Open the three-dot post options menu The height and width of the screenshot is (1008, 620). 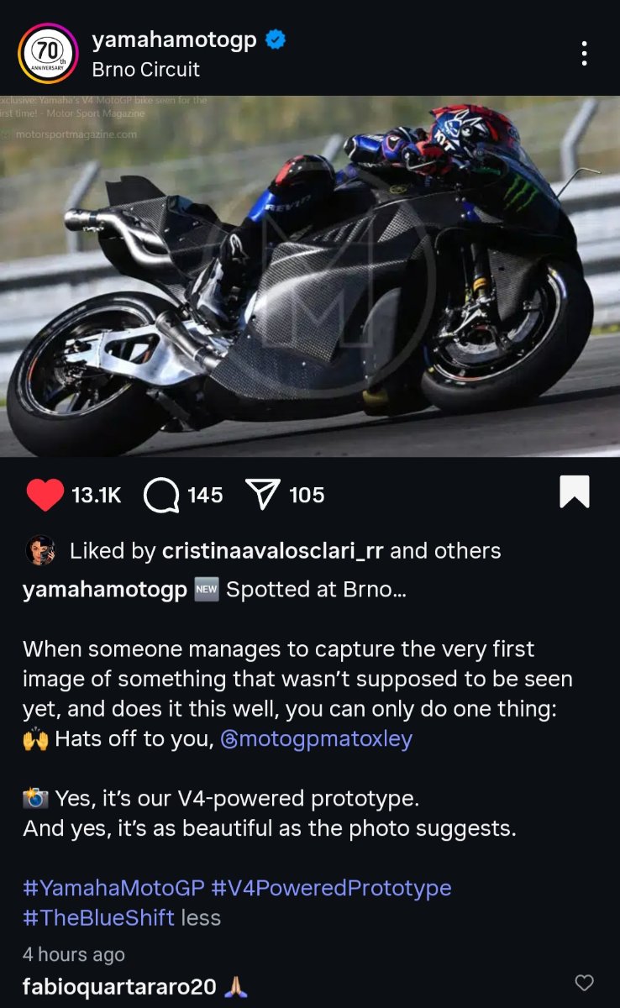coord(584,54)
